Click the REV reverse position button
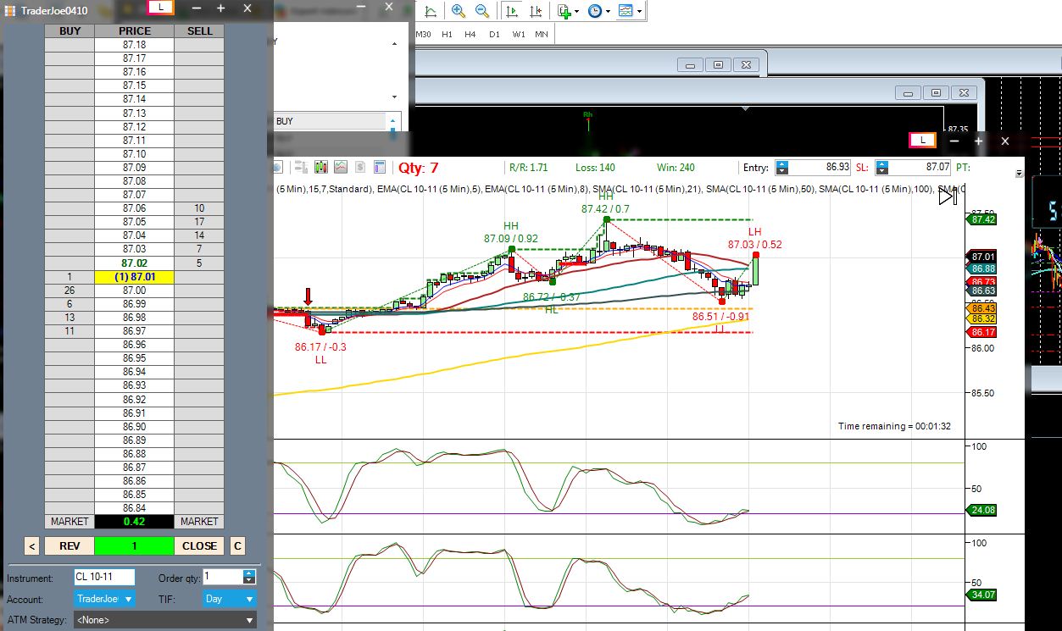The width and height of the screenshot is (1062, 631). (70, 546)
